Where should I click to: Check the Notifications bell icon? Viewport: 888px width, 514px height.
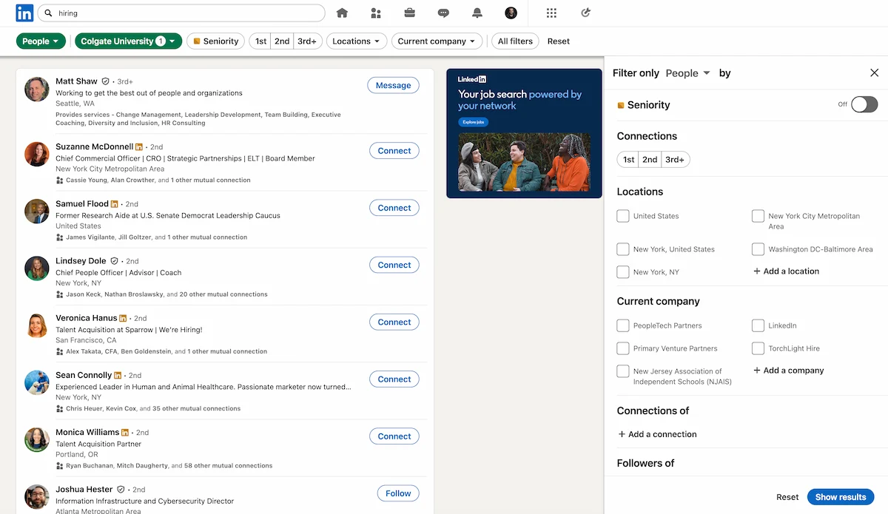click(477, 13)
